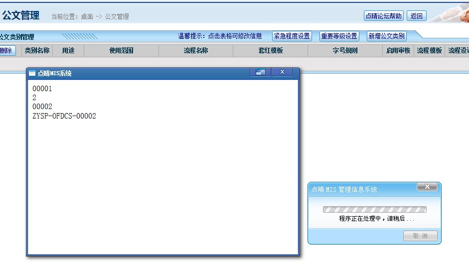Screen dimensions: 469x264
Task: Select the 类别名称 column header
Action: [x=37, y=51]
